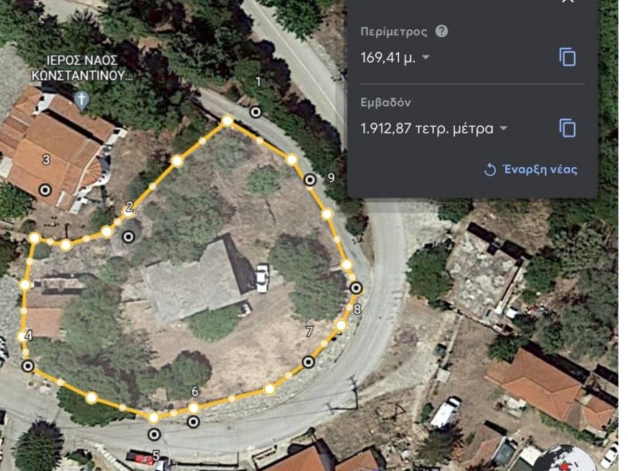This screenshot has height=471, width=628.
Task: Select the target marker above number 8
Action: click(x=356, y=288)
